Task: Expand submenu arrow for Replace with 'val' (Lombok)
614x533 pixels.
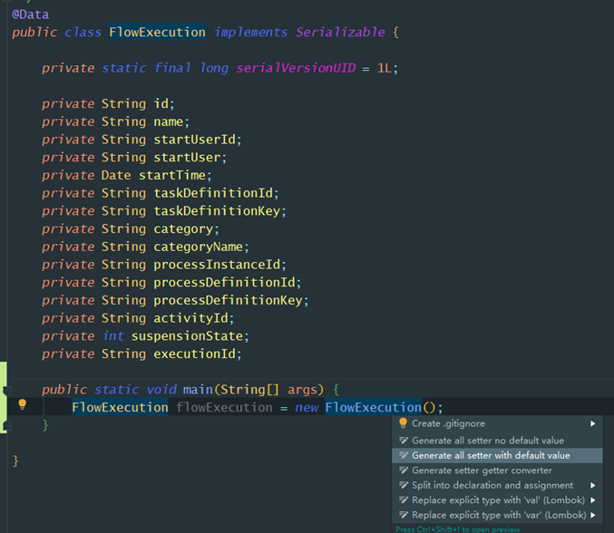Action: pos(593,500)
